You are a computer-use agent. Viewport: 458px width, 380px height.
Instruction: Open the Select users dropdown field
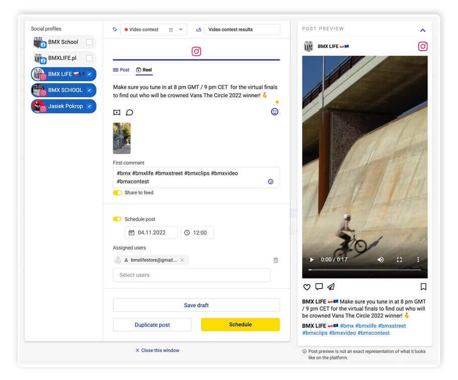(191, 275)
